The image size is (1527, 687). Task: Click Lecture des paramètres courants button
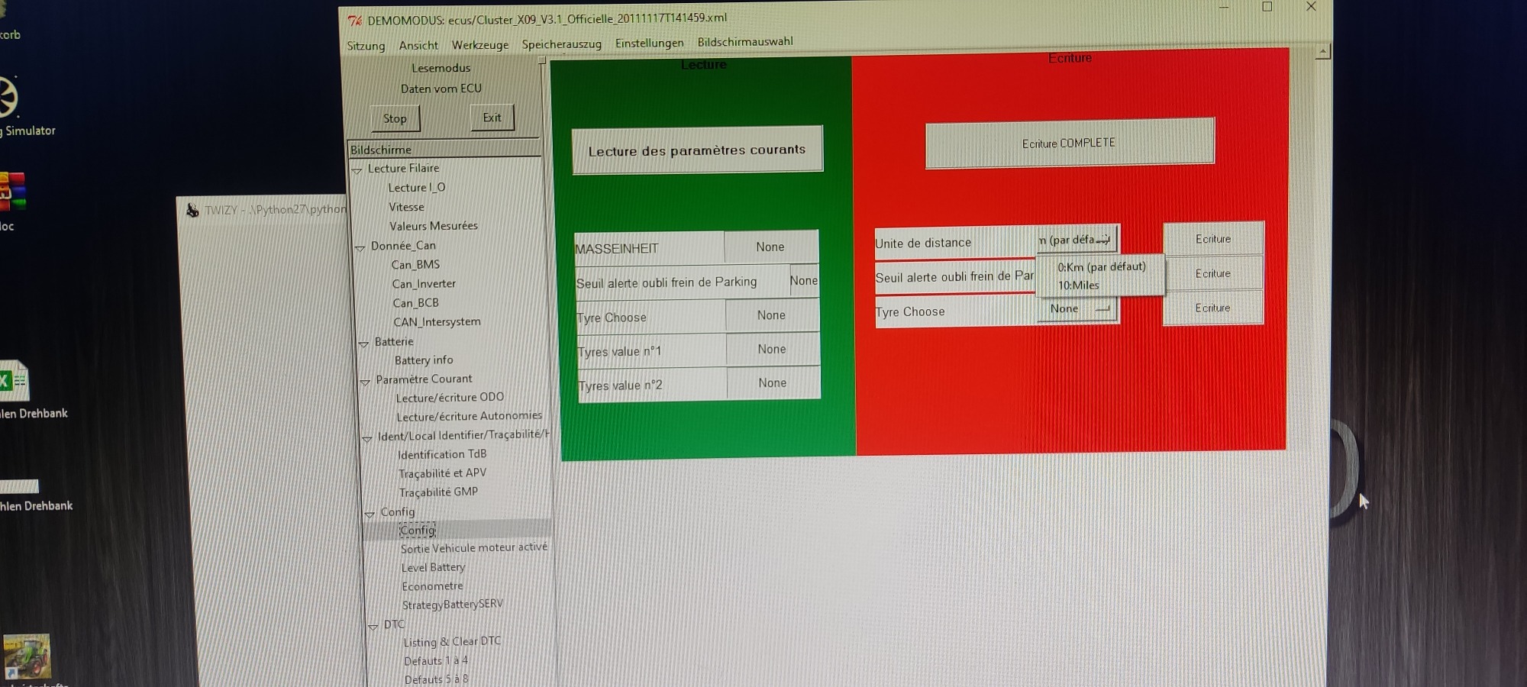coord(696,150)
